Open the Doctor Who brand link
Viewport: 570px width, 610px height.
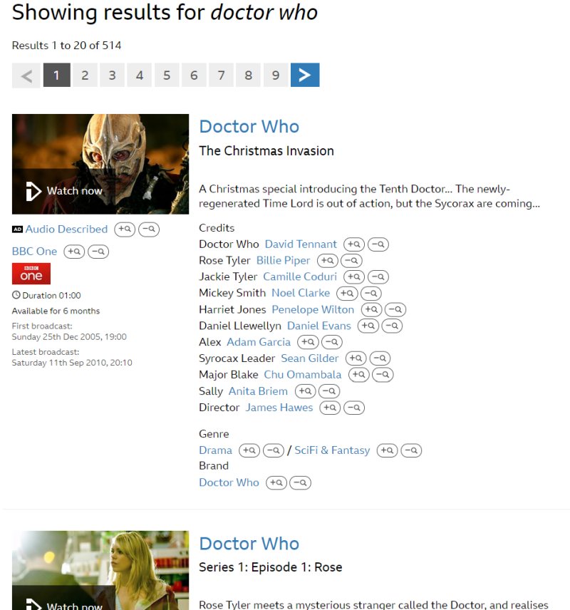click(229, 482)
